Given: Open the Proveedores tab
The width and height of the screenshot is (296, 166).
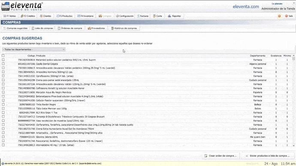Looking at the screenshot, I should (x=97, y=28).
